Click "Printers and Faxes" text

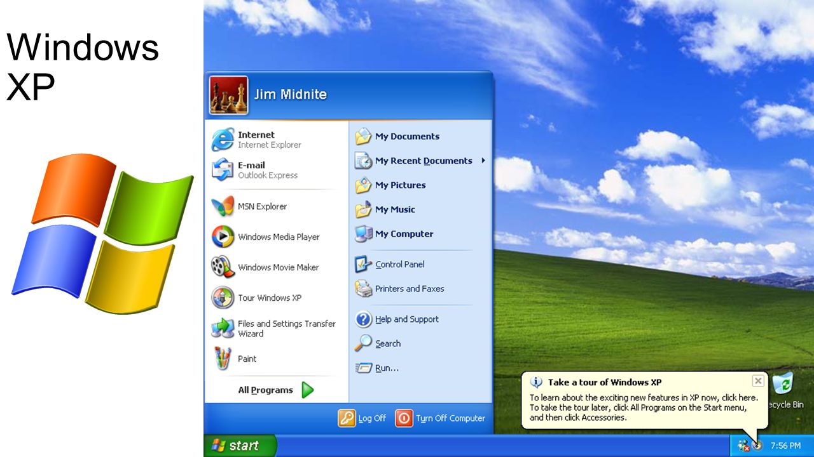[410, 289]
